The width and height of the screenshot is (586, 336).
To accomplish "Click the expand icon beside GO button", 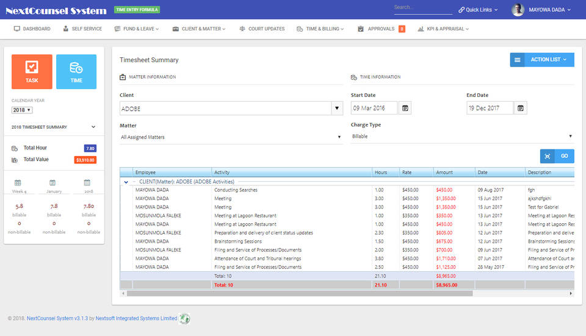I will coord(548,156).
